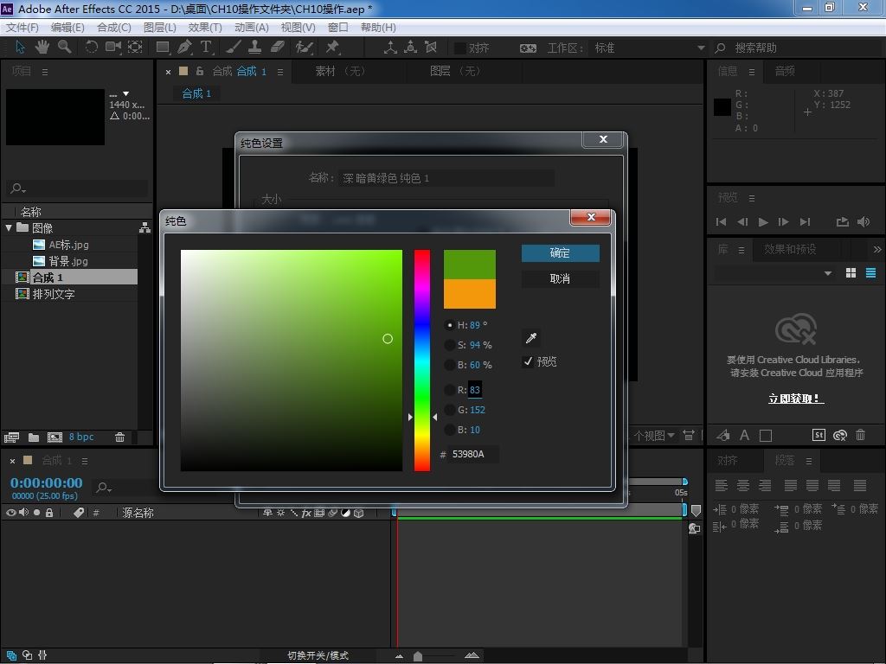This screenshot has height=664, width=886.
Task: Select the Type text tool
Action: tap(206, 48)
